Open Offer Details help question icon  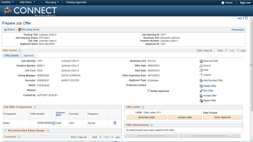click(20, 50)
